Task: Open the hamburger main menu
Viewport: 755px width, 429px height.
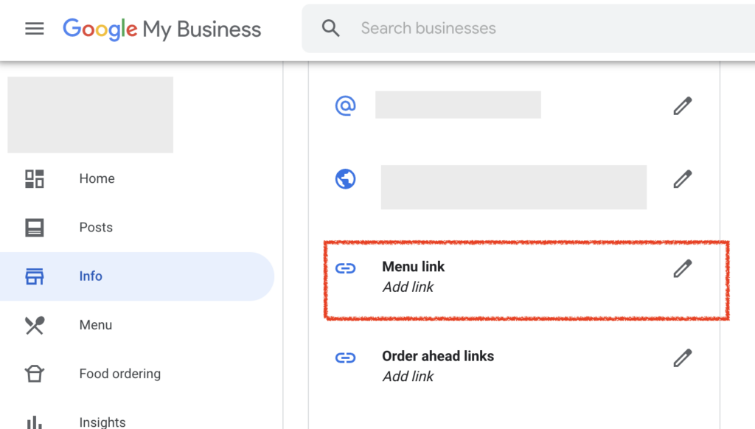Action: 35,29
